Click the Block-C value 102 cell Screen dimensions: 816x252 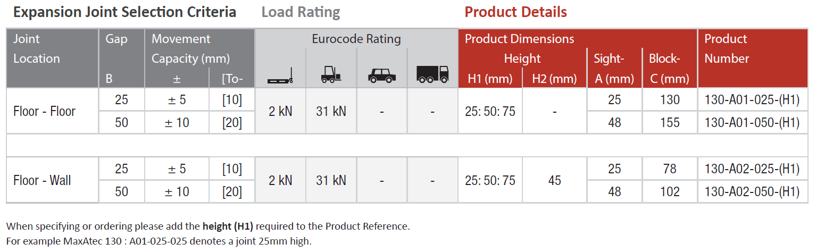[669, 191]
